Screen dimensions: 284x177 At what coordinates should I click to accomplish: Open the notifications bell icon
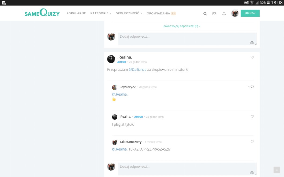(x=224, y=14)
